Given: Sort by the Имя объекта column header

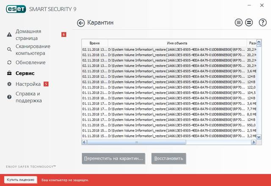Looking at the screenshot, I should [177, 43].
